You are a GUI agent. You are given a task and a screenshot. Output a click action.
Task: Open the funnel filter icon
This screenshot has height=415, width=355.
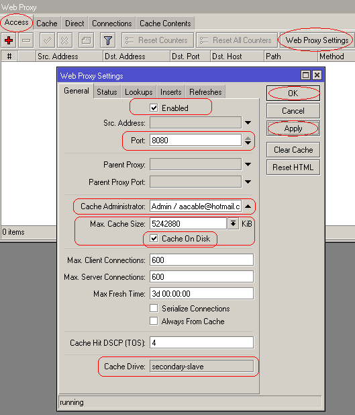(108, 40)
